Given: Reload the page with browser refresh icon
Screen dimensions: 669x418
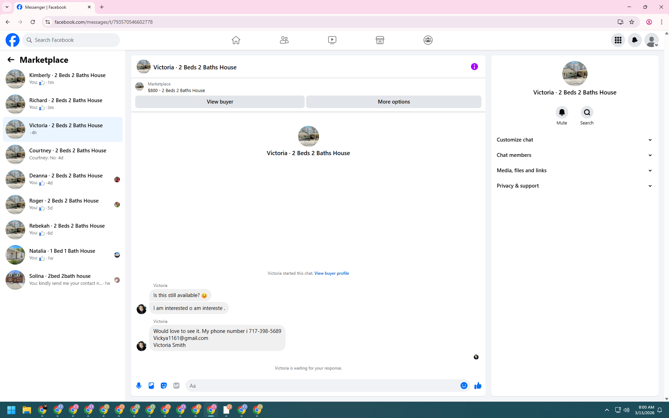Looking at the screenshot, I should click(x=33, y=22).
